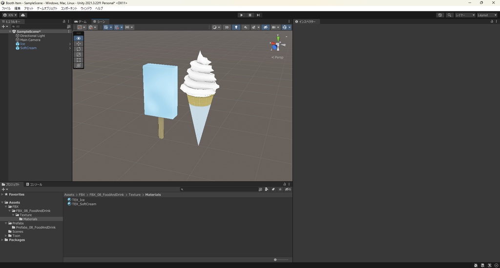Screen dimensions: 500x268
Task: Toggle the Project panel lock
Action: coord(285,184)
